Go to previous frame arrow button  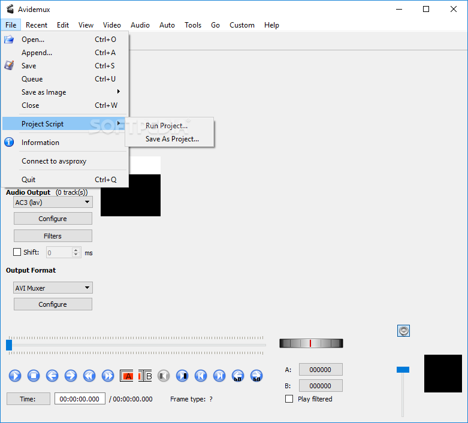[x=52, y=376]
